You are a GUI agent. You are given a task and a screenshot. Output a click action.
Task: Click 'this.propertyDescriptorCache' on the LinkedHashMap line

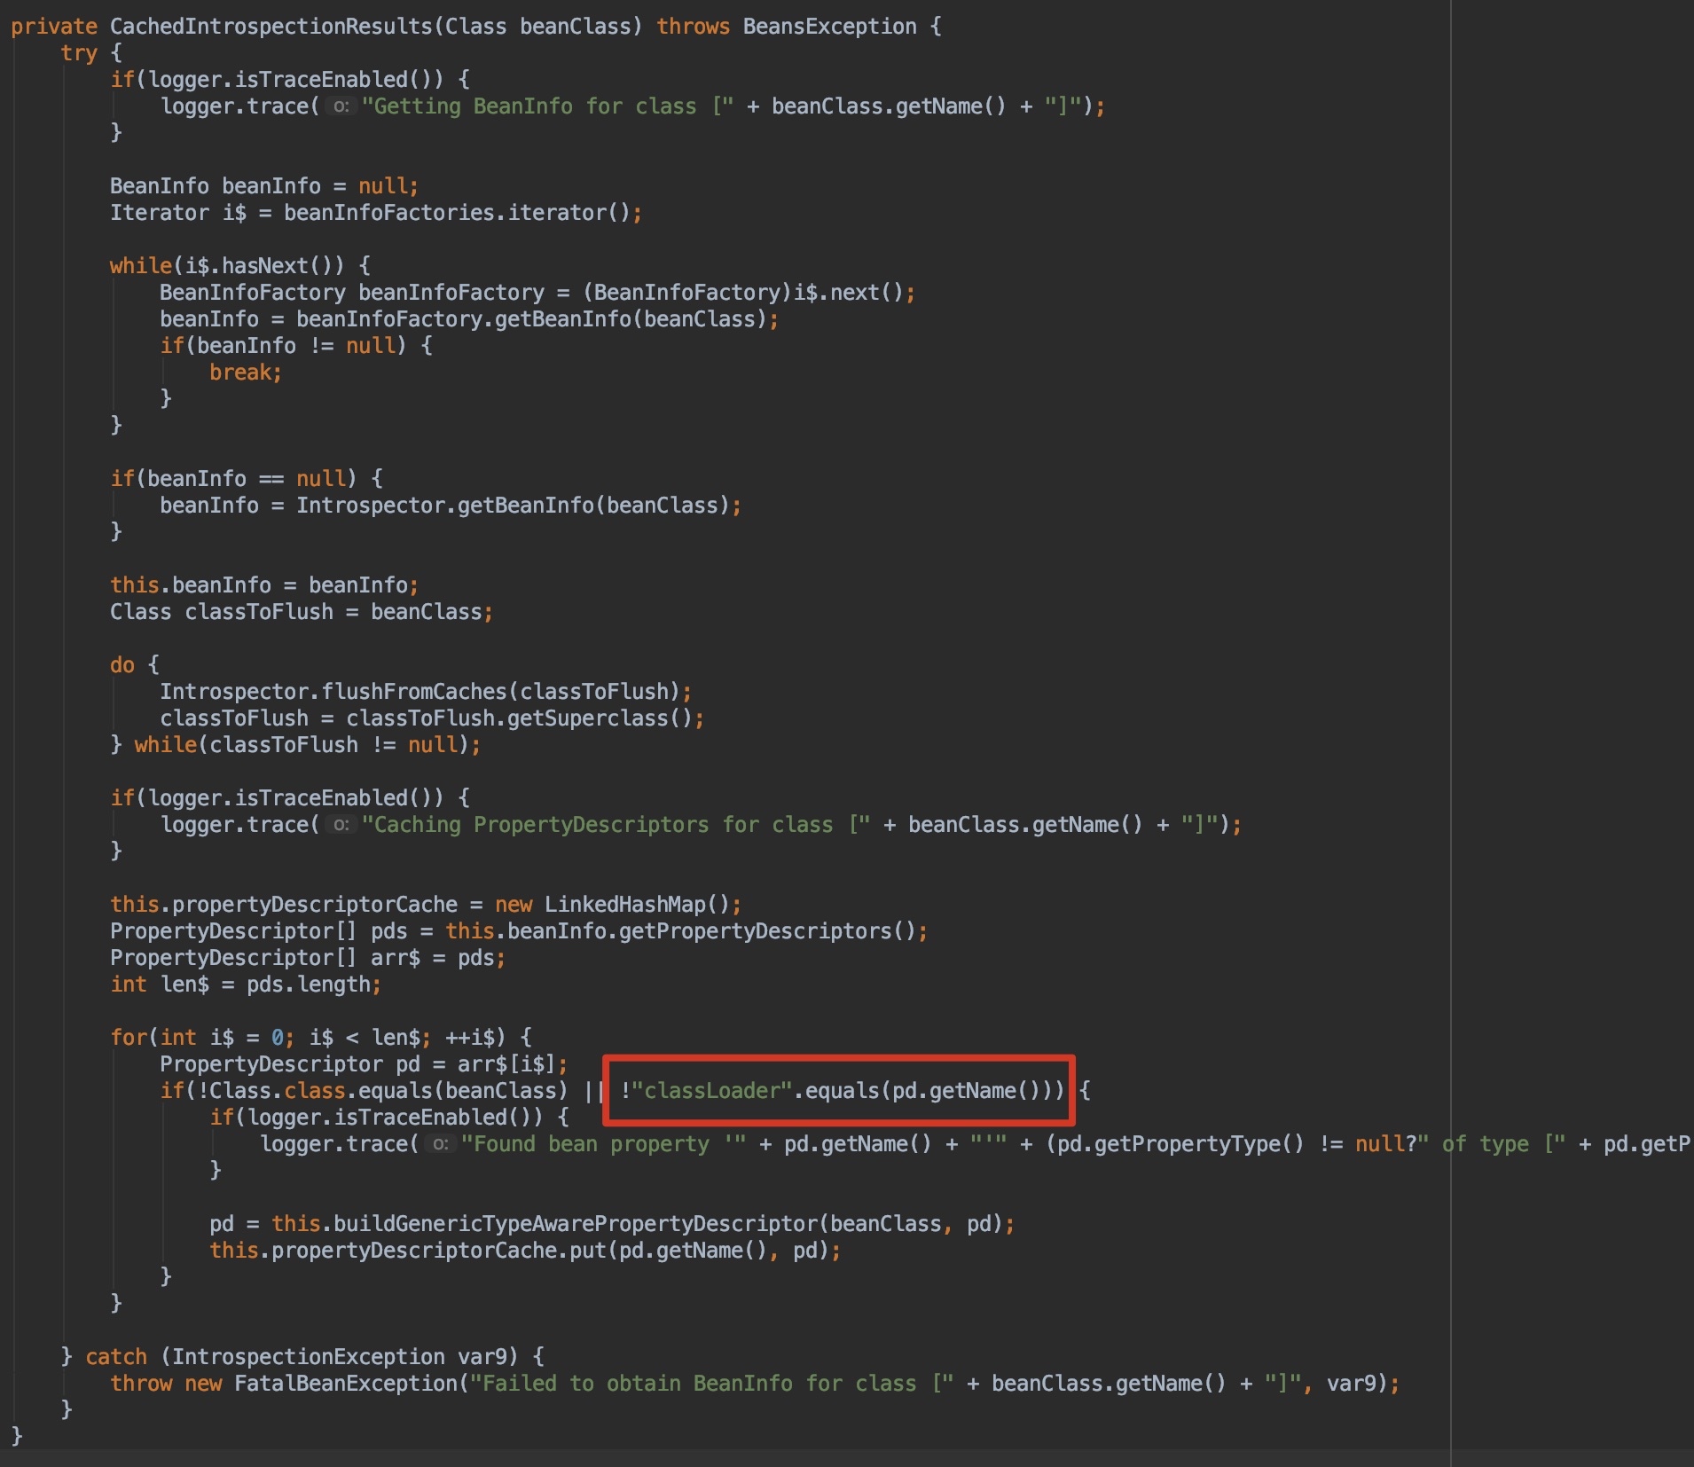(x=284, y=905)
